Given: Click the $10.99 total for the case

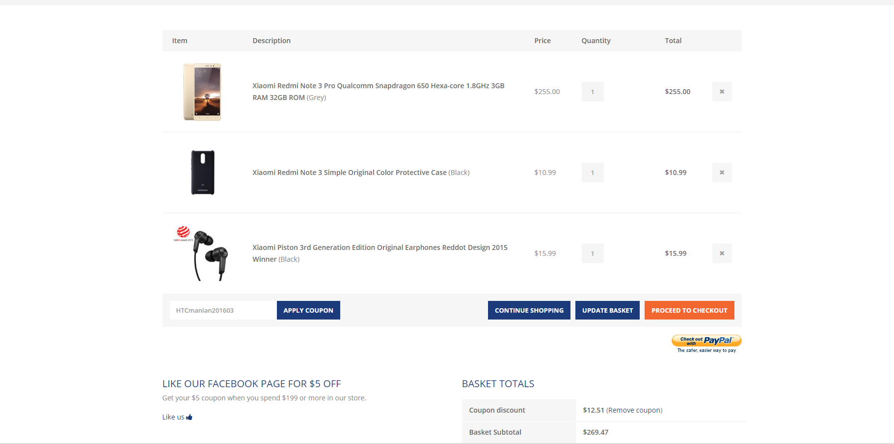Looking at the screenshot, I should pyautogui.click(x=676, y=173).
